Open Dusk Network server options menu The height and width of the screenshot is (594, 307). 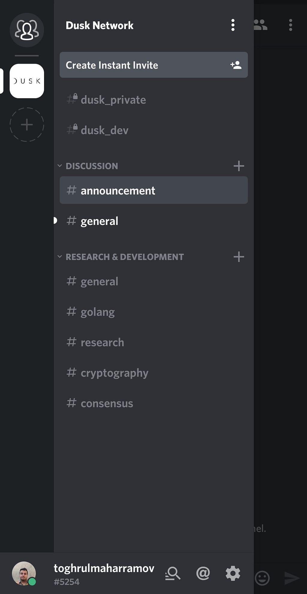pos(233,25)
